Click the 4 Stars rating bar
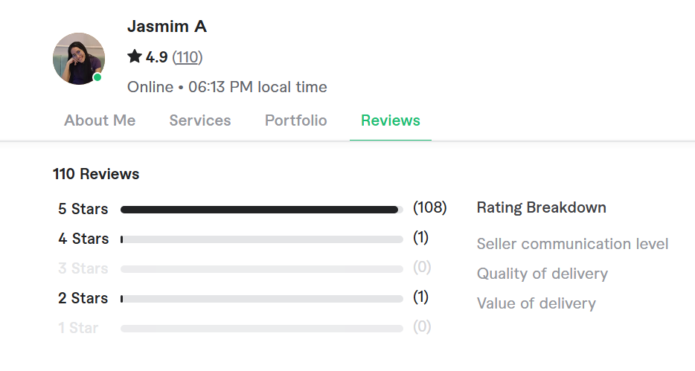The width and height of the screenshot is (695, 371). [x=261, y=239]
